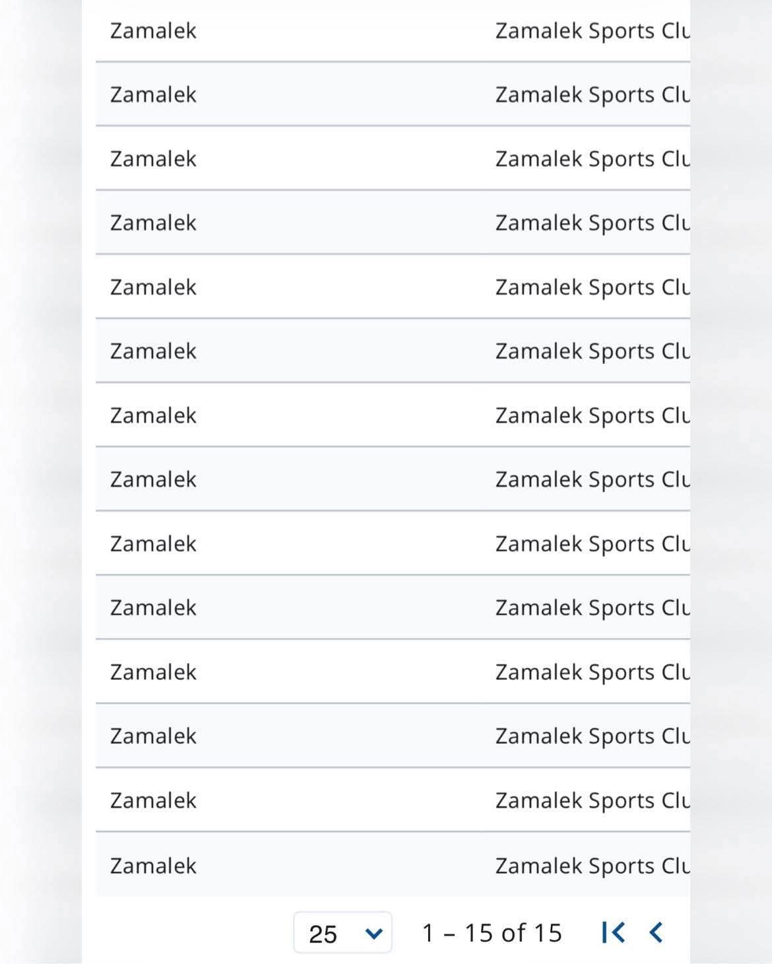
Task: Select Zamalek in the third visible row
Action: (x=153, y=159)
